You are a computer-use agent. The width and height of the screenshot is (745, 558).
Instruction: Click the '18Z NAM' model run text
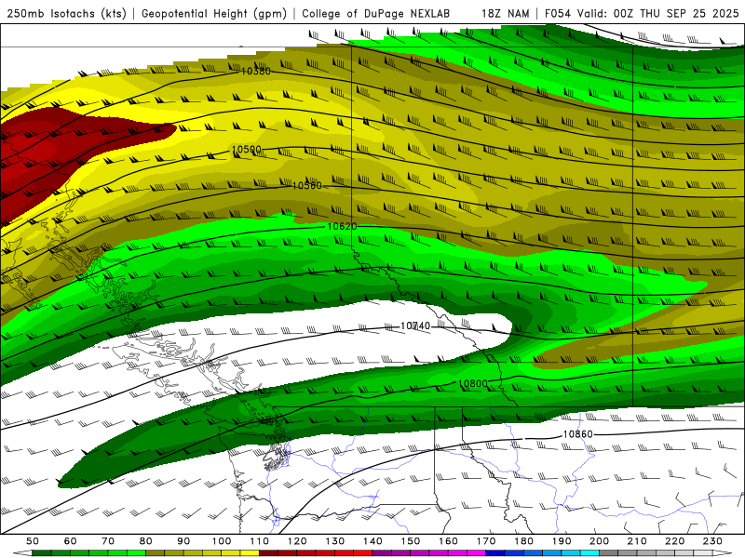505,13
